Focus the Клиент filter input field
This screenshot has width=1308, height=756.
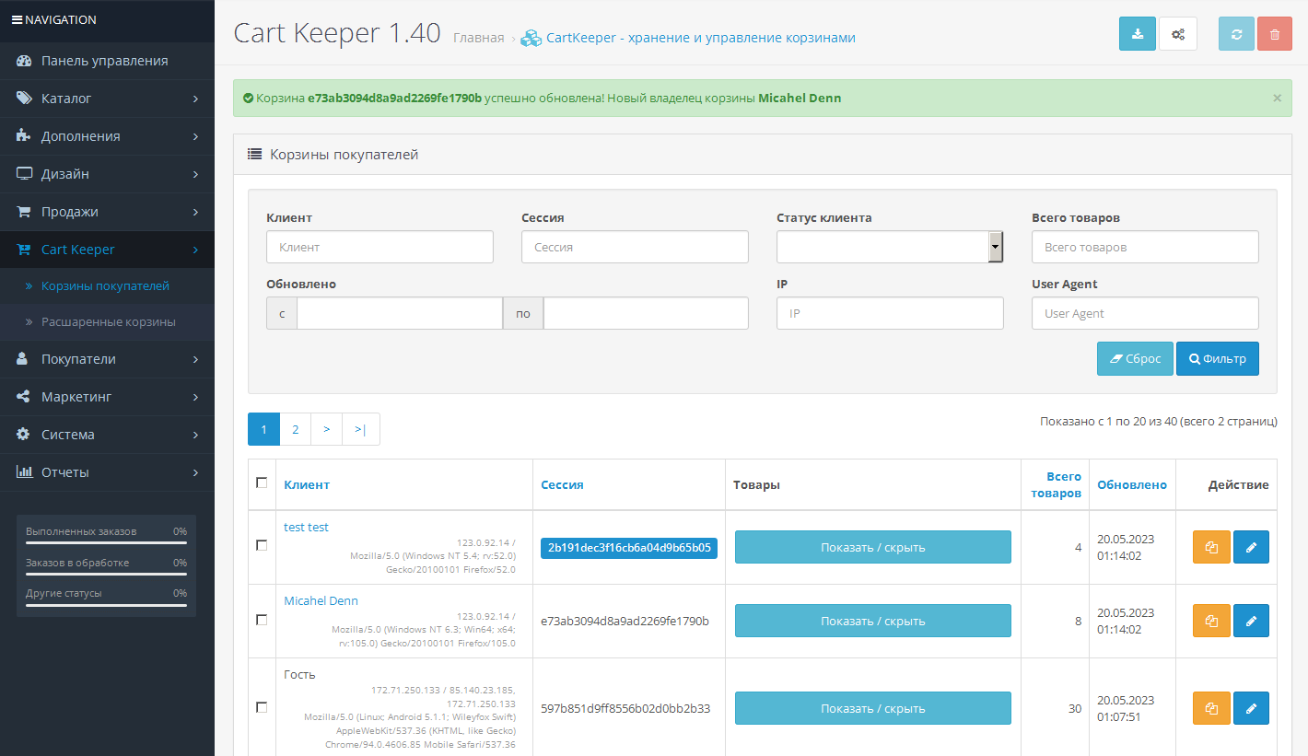point(380,247)
